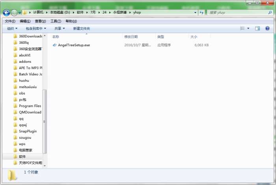Select 360Downloads folder in tree
The image size is (276, 185).
coord(28,36)
